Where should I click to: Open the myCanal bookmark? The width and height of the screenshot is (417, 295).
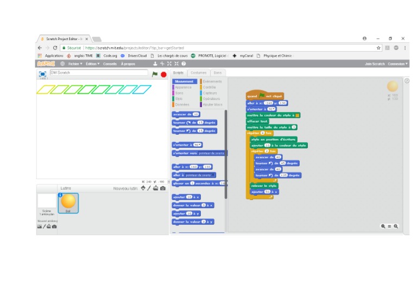(x=243, y=55)
